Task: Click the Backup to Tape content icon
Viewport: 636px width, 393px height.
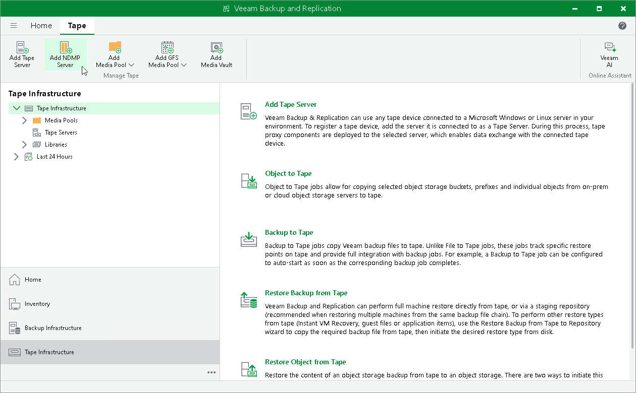Action: (249, 240)
